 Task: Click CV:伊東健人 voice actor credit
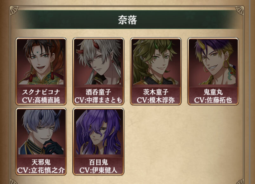[98, 170]
